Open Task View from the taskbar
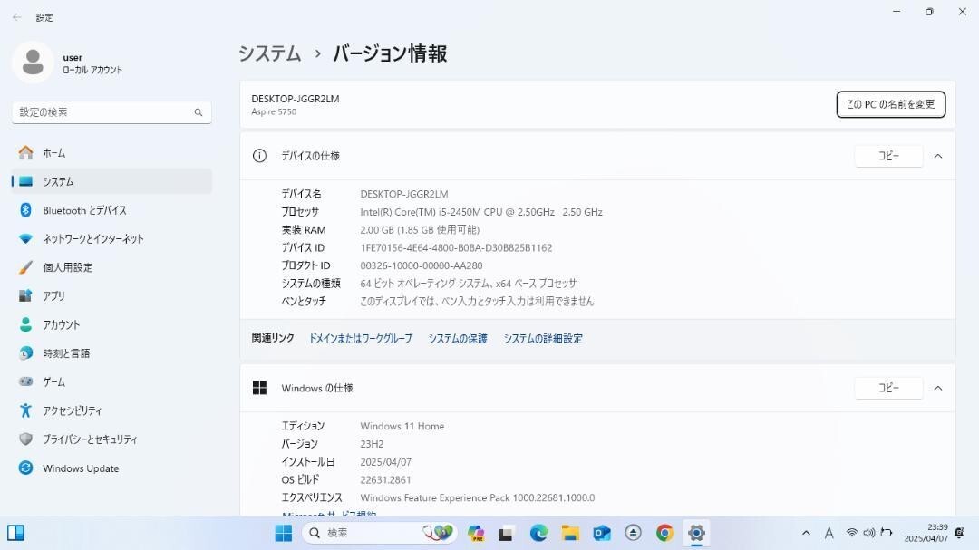The image size is (979, 550). (x=506, y=534)
